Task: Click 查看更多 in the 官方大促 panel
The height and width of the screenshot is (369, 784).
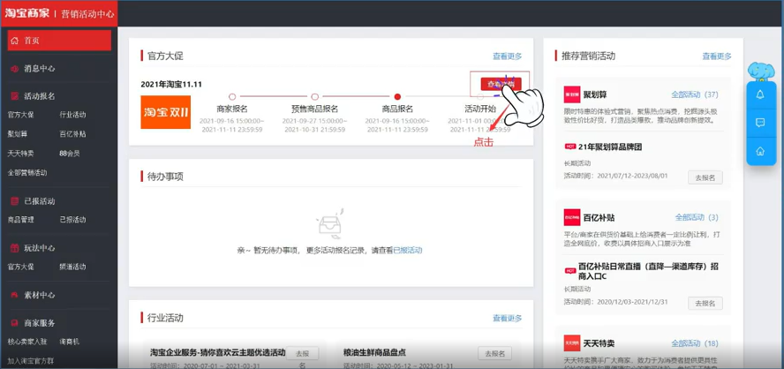Action: tap(507, 56)
